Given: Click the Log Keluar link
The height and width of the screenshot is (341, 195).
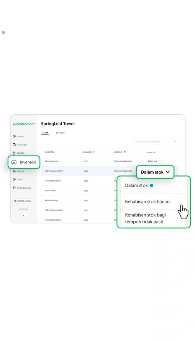Looking at the screenshot, I should (x=23, y=209).
